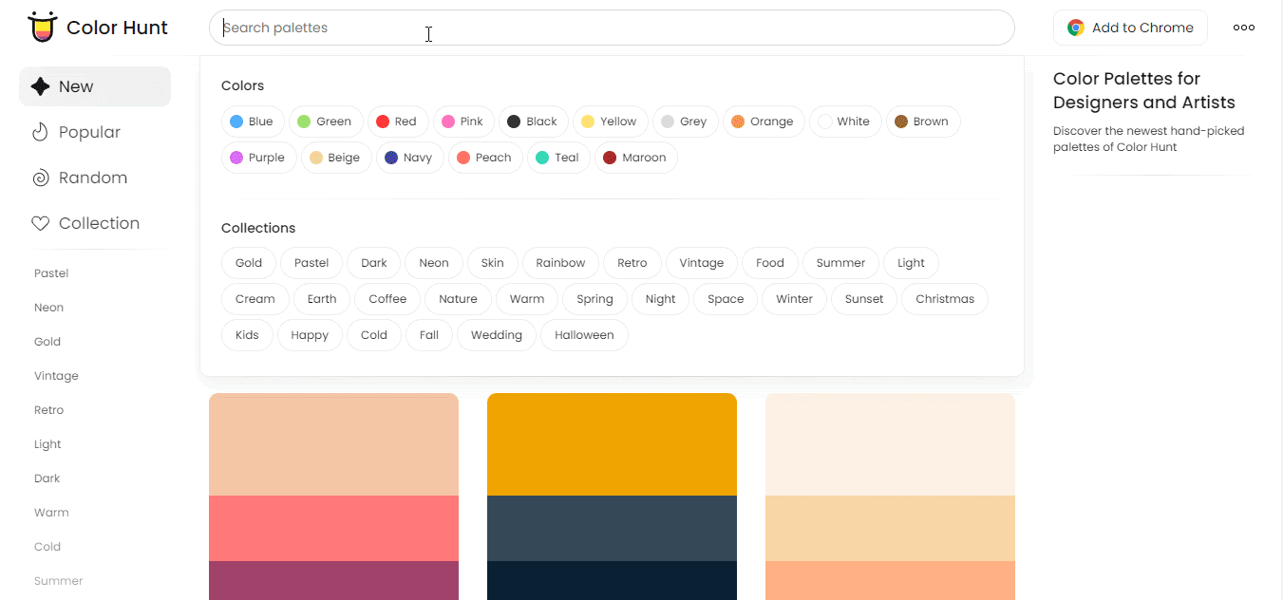This screenshot has height=600, width=1283.
Task: Pick the Peach color tag
Action: point(485,158)
